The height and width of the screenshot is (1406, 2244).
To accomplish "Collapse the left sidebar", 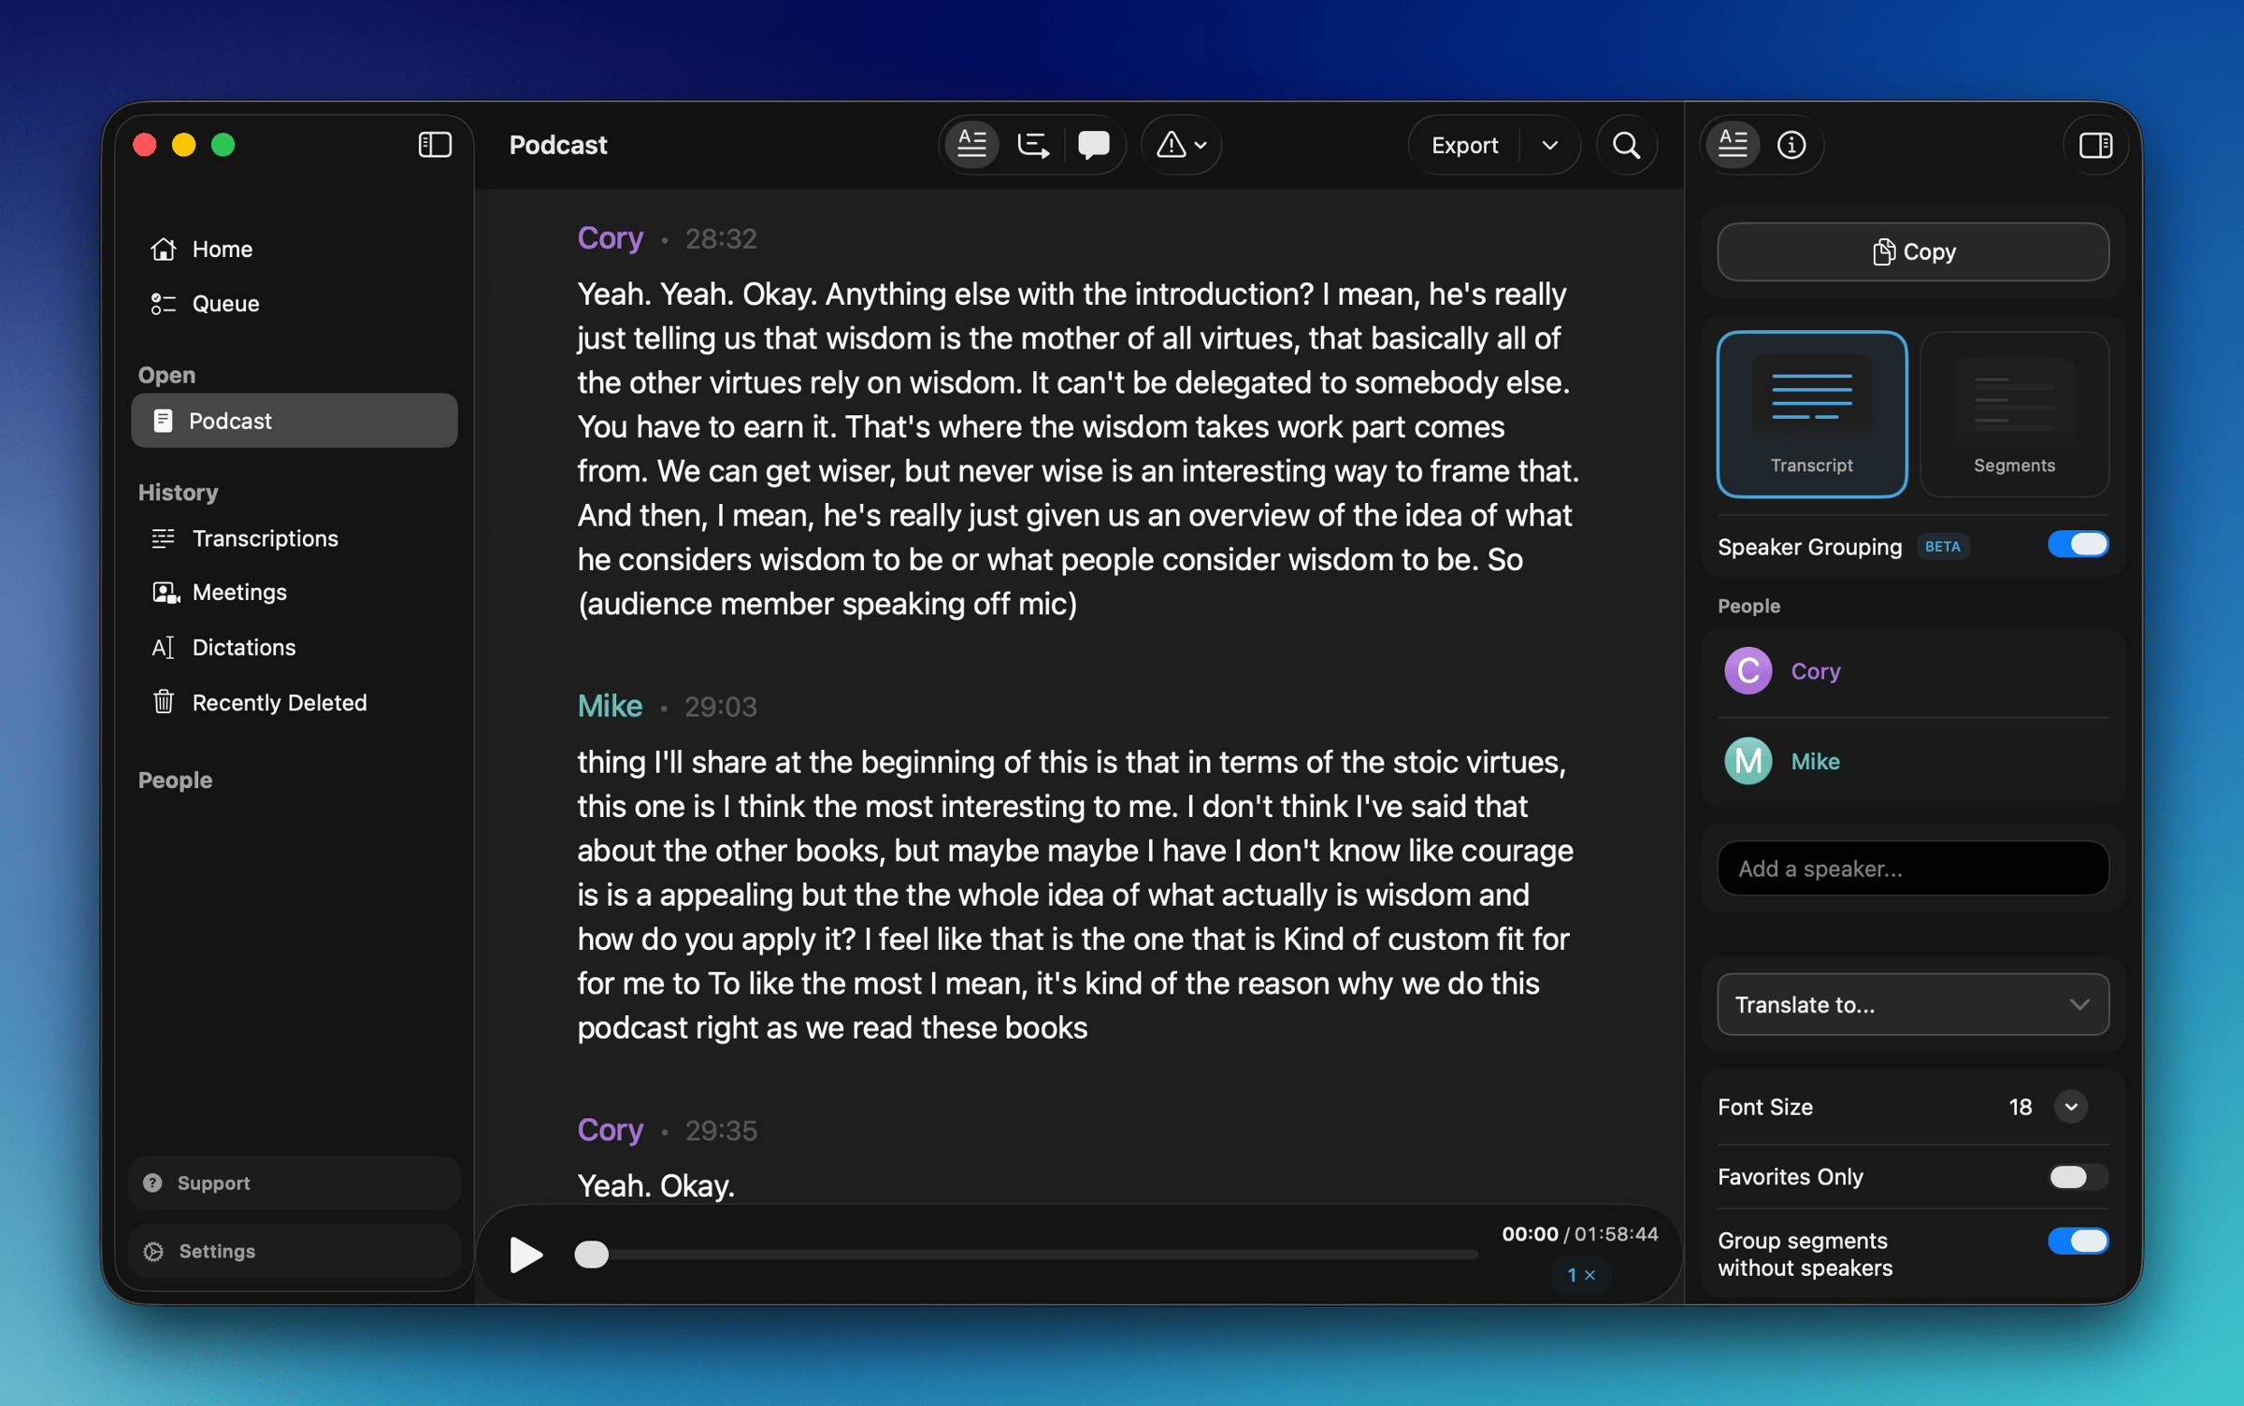I will click(x=435, y=145).
